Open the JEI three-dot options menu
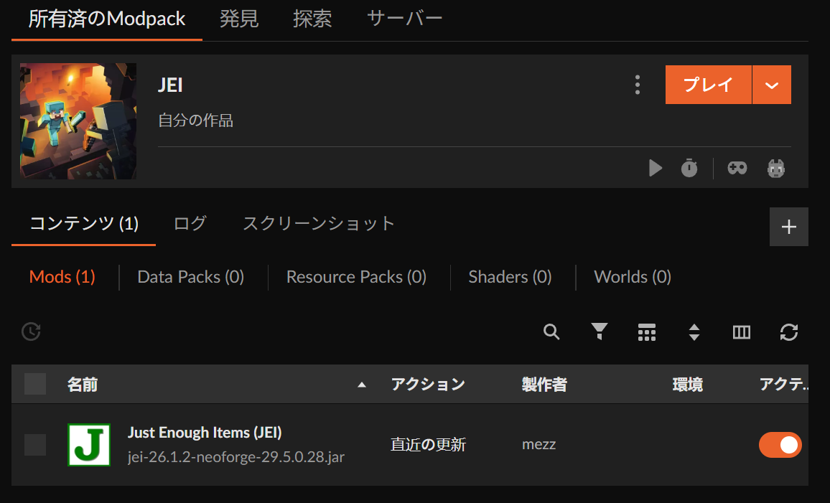Image resolution: width=830 pixels, height=503 pixels. 638,85
